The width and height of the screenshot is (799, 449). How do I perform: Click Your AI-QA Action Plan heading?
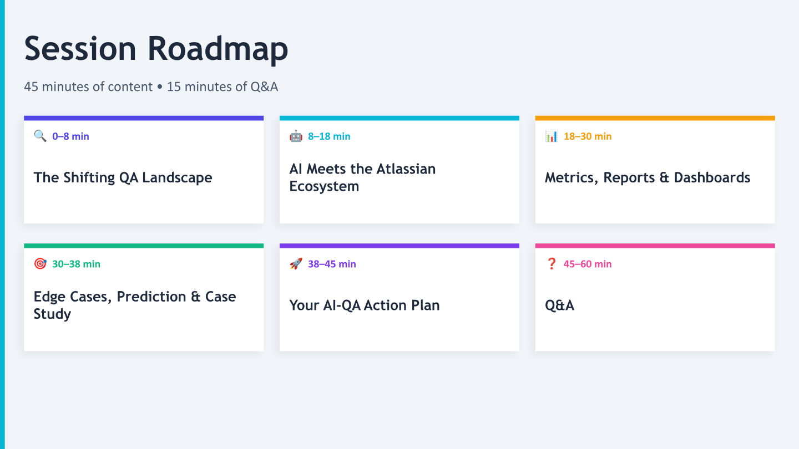pyautogui.click(x=365, y=305)
